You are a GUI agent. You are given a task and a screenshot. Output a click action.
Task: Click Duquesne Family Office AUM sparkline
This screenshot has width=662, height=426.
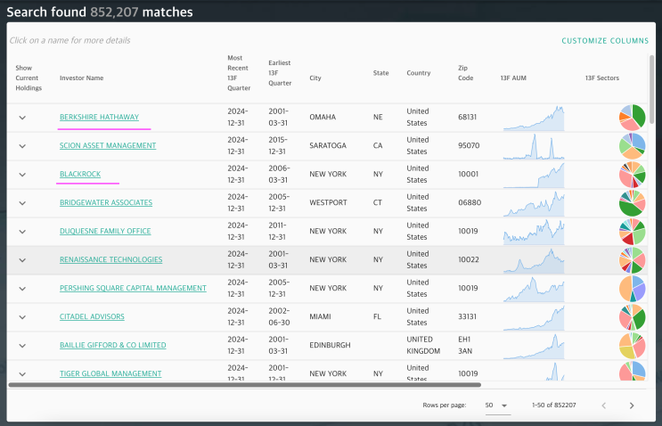(x=534, y=232)
